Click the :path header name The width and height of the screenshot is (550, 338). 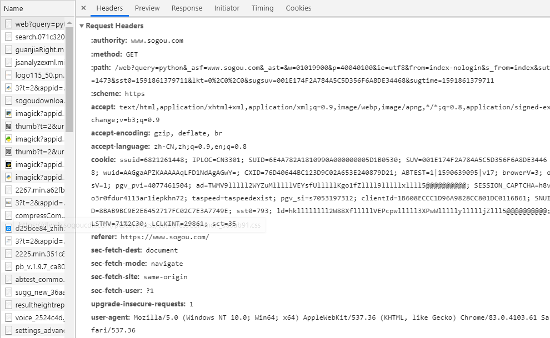tap(101, 68)
